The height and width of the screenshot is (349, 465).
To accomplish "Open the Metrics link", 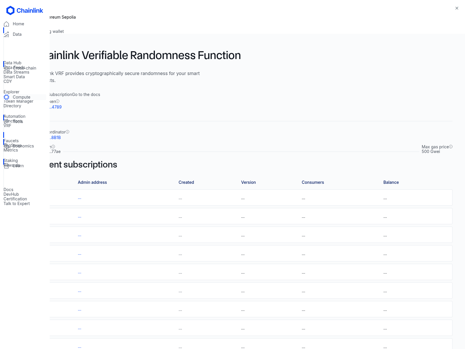I will point(11,150).
